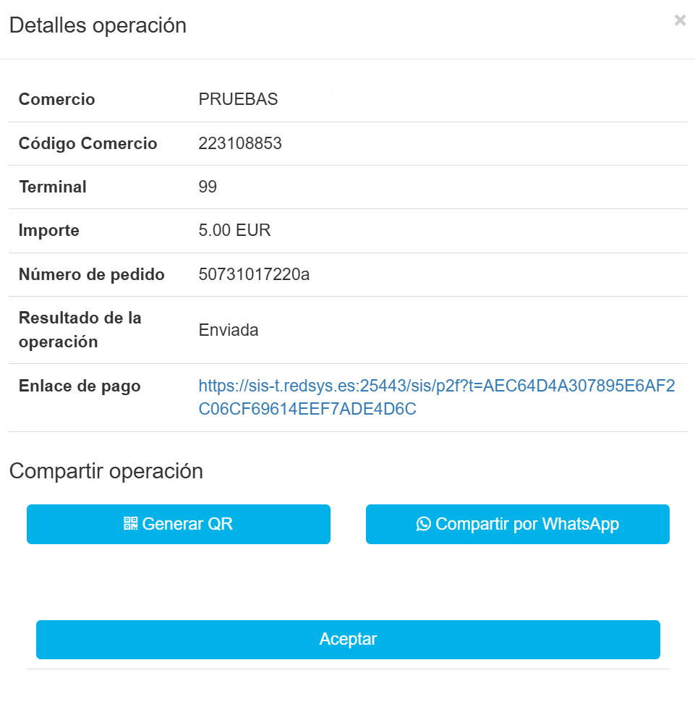Close the Detalles operación dialog
The width and height of the screenshot is (695, 707).
680,20
